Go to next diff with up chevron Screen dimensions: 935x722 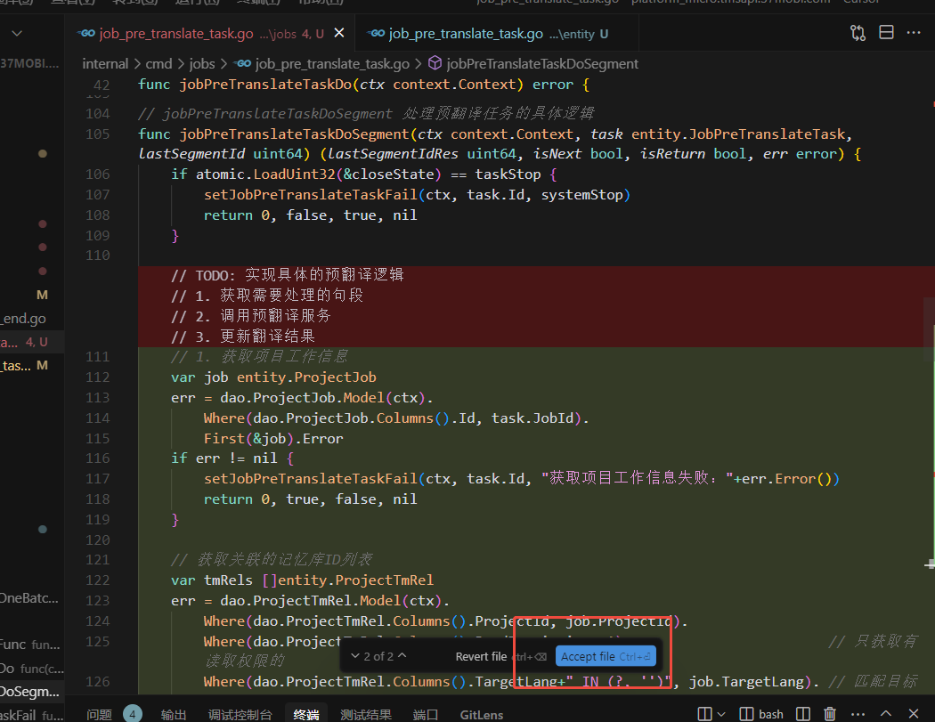[x=402, y=656]
